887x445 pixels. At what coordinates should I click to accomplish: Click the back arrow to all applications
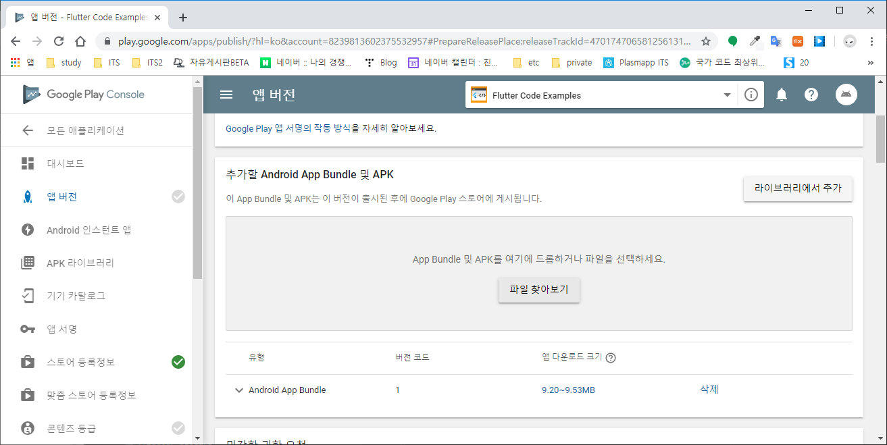28,130
